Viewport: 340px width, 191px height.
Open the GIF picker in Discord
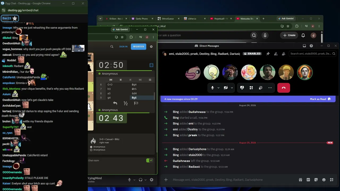tap(308, 180)
